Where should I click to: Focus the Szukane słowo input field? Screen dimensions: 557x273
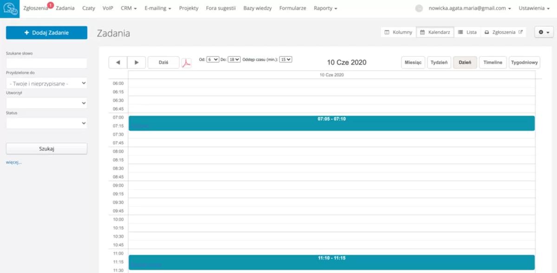(x=46, y=63)
